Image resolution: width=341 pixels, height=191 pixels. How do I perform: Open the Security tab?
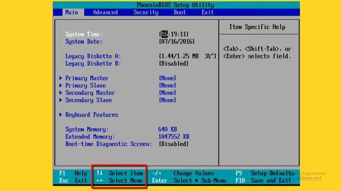point(145,12)
